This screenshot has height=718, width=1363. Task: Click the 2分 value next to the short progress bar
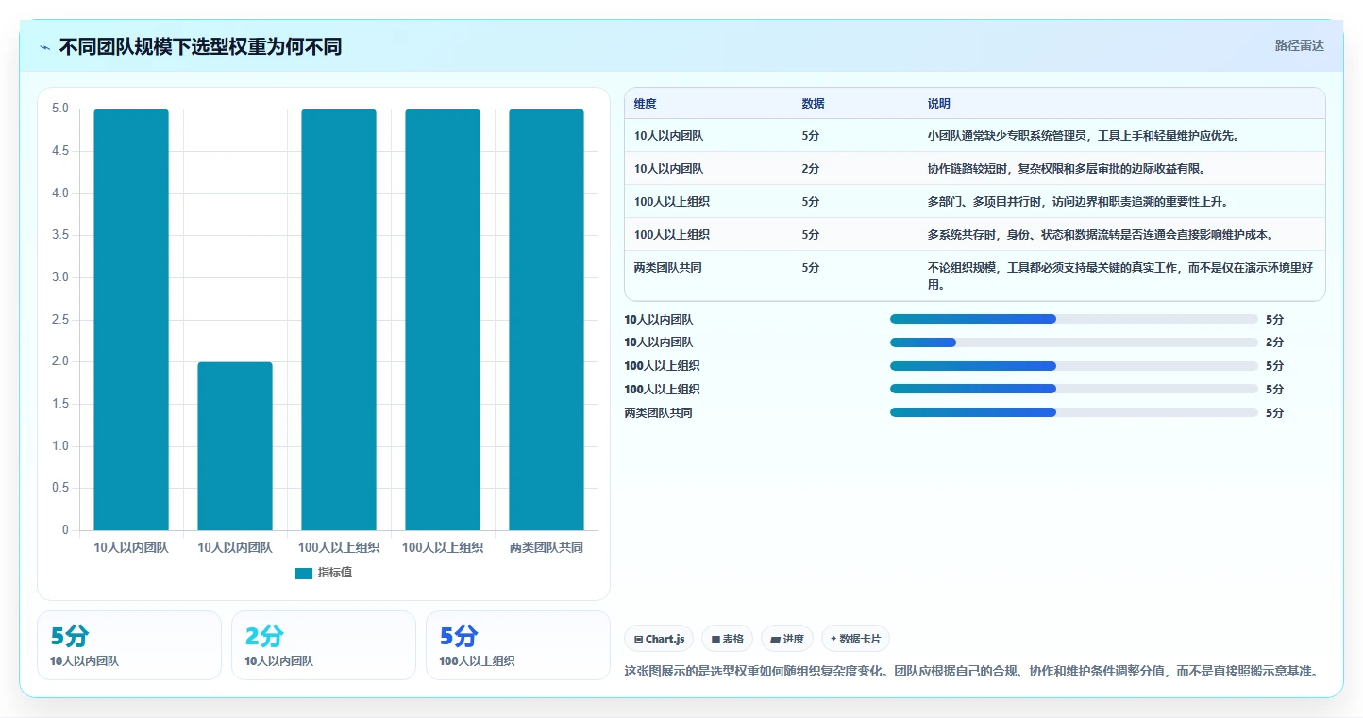coord(1274,342)
